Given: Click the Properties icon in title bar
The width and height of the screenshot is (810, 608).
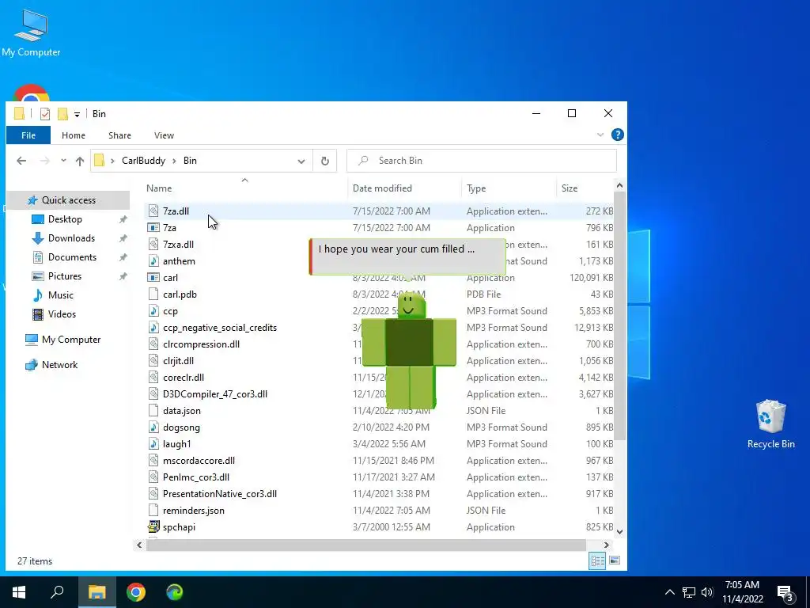Looking at the screenshot, I should (45, 114).
